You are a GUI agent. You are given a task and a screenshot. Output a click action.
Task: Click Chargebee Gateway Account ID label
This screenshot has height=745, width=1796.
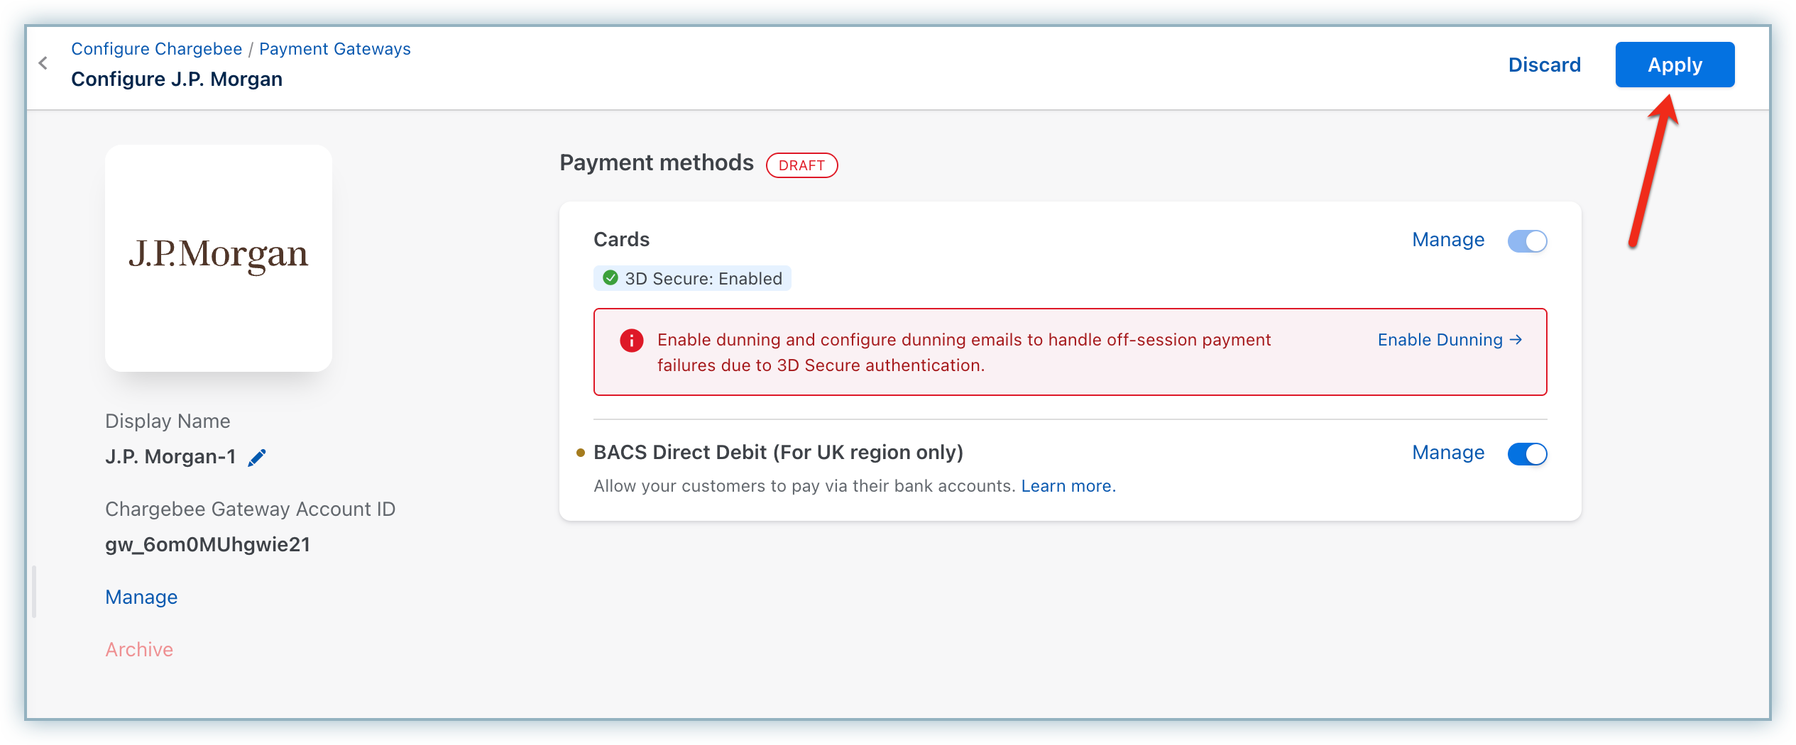pos(250,509)
